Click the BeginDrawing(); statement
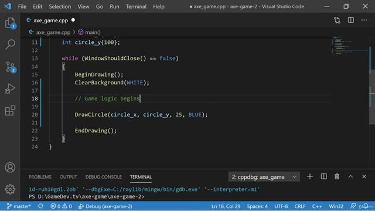The image size is (375, 211). pos(99,74)
